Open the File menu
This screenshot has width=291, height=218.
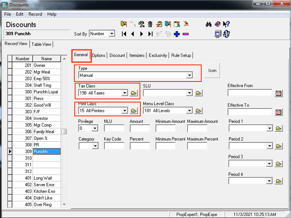pyautogui.click(x=8, y=14)
